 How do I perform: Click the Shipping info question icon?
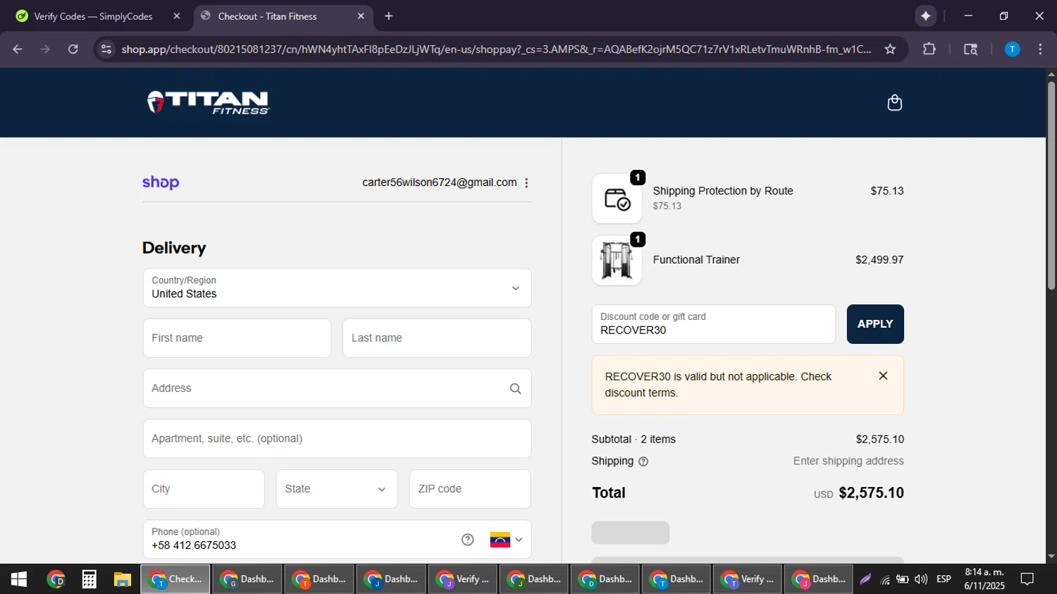tap(643, 462)
